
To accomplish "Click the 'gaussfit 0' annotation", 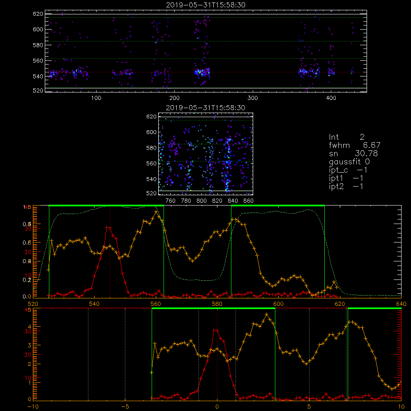I will click(349, 162).
